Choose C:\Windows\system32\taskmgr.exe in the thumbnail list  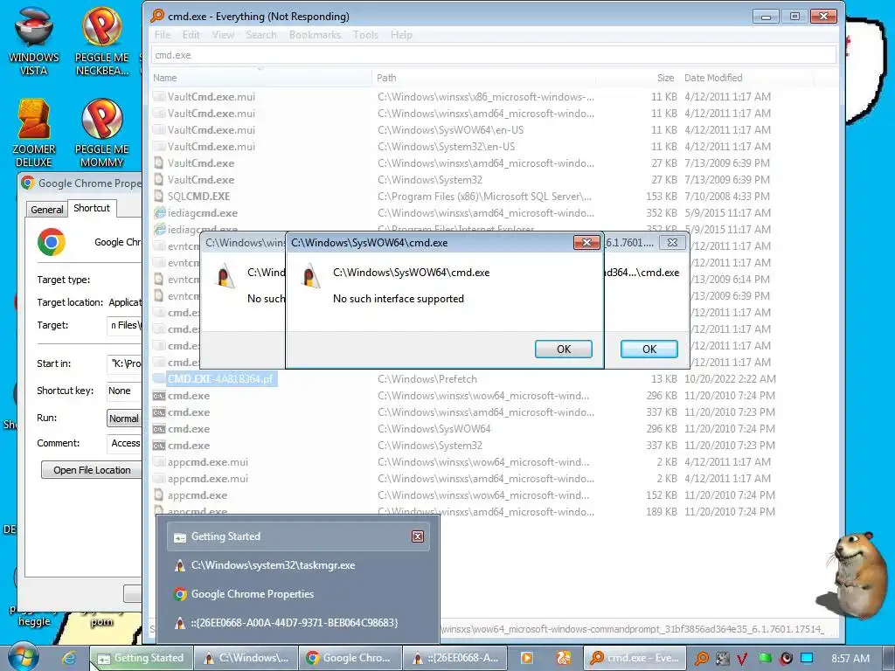pos(297,565)
